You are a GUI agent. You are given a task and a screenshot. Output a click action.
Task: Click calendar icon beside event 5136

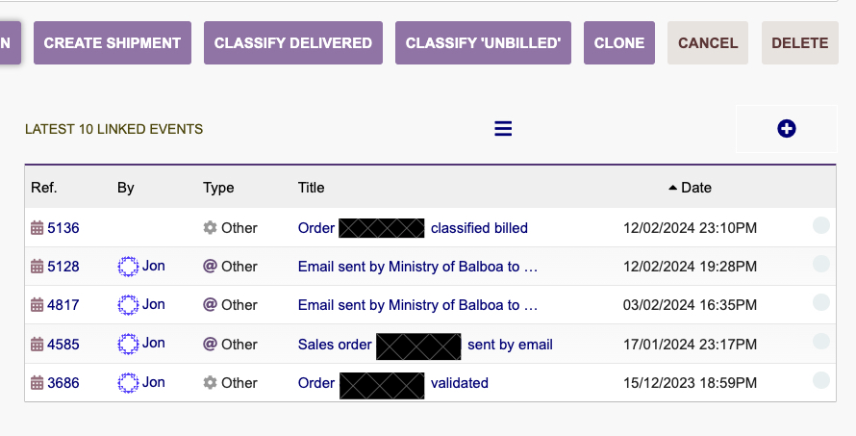pos(37,228)
